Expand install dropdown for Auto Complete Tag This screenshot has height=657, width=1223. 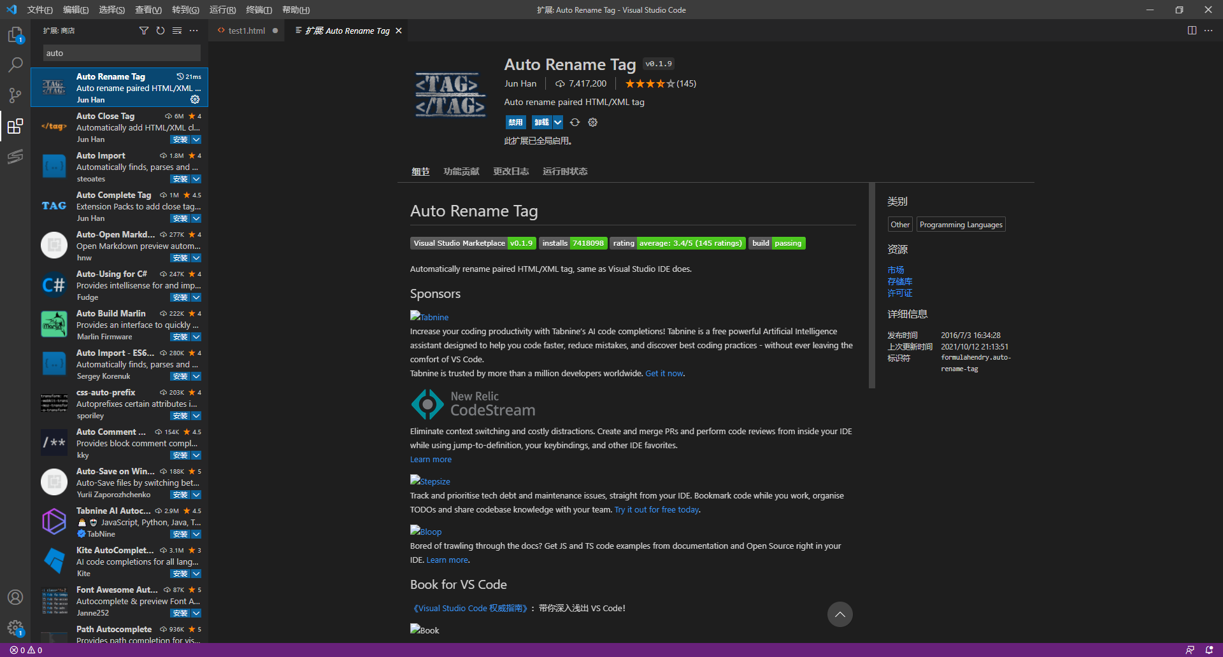(x=196, y=218)
